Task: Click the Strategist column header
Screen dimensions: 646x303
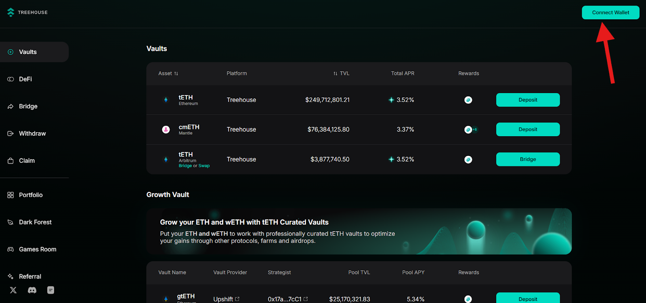Action: (x=279, y=272)
